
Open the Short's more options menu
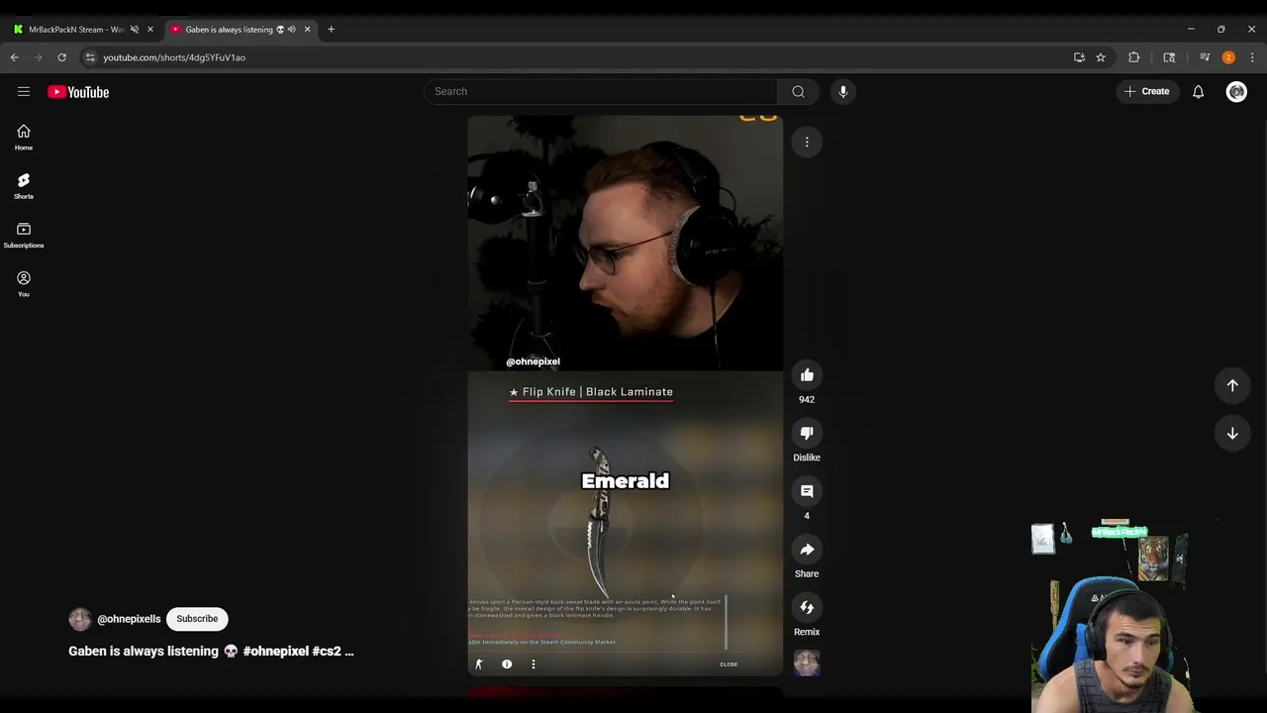[x=807, y=143]
